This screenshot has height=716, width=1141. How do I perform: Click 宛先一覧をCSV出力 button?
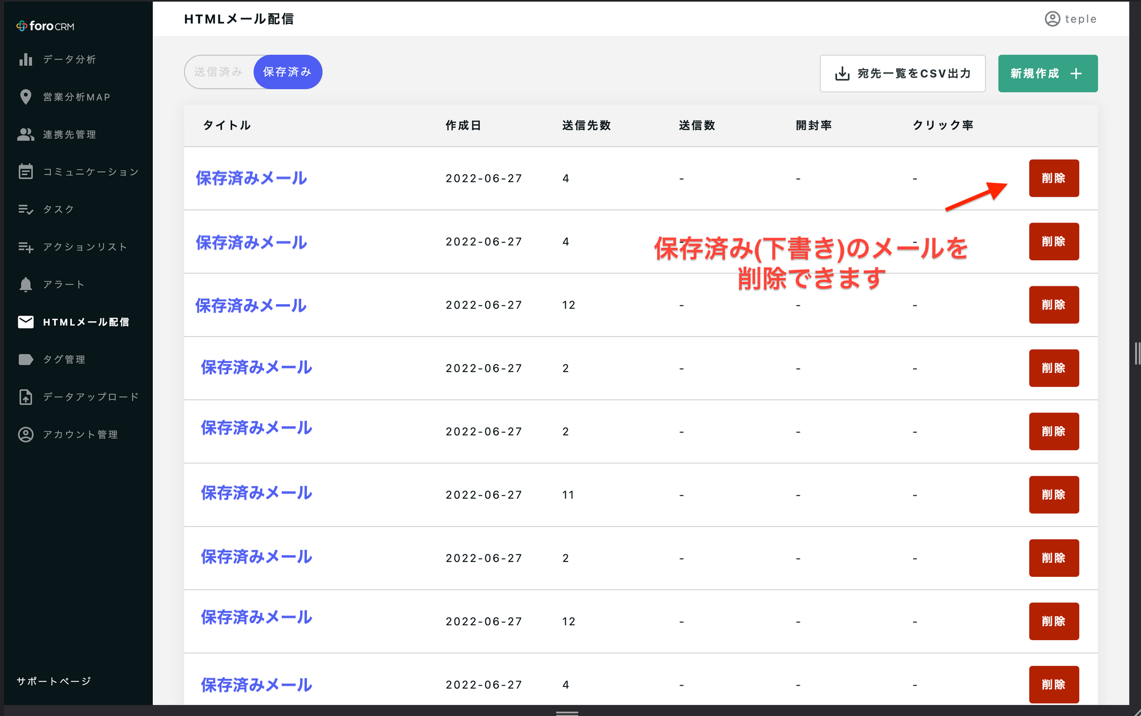pyautogui.click(x=903, y=74)
